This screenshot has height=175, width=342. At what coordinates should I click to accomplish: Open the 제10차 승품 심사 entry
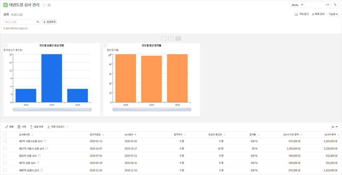point(28,156)
